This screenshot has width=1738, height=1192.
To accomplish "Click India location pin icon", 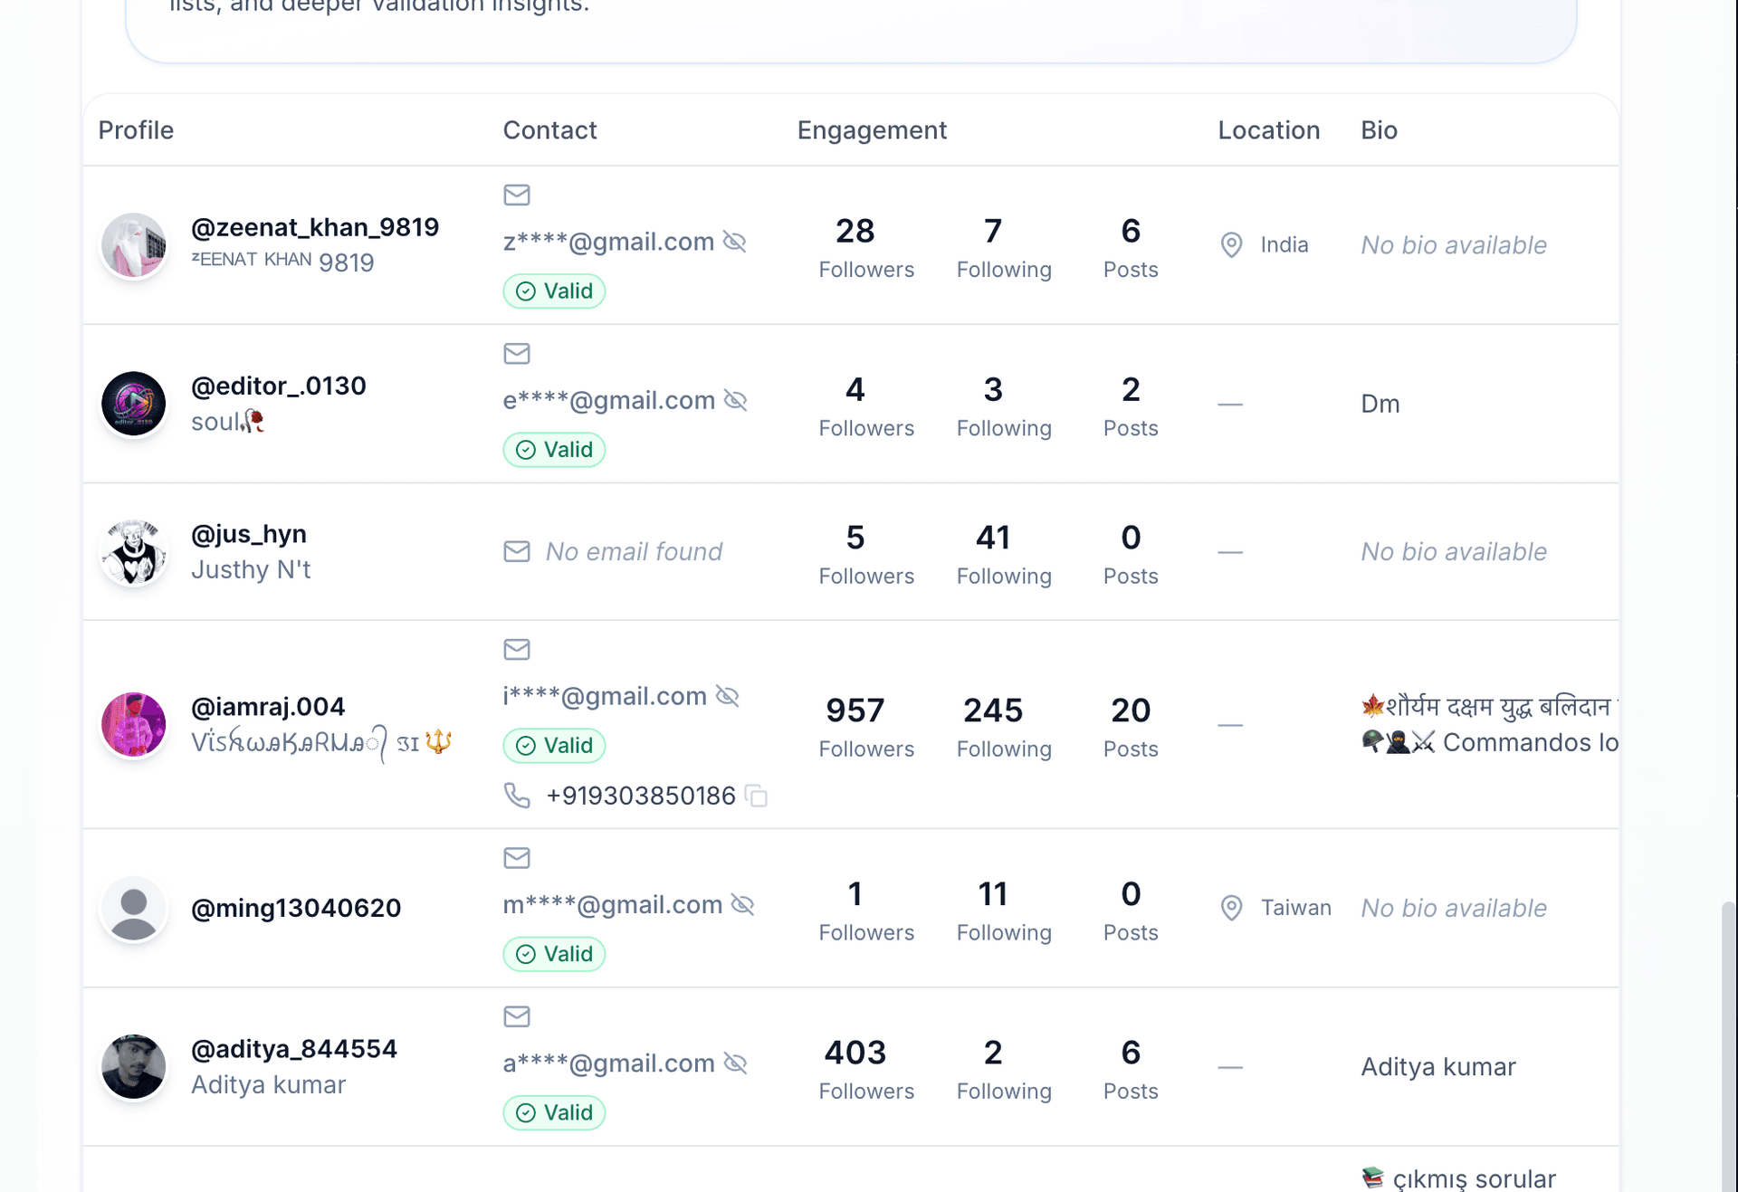I will [1231, 244].
